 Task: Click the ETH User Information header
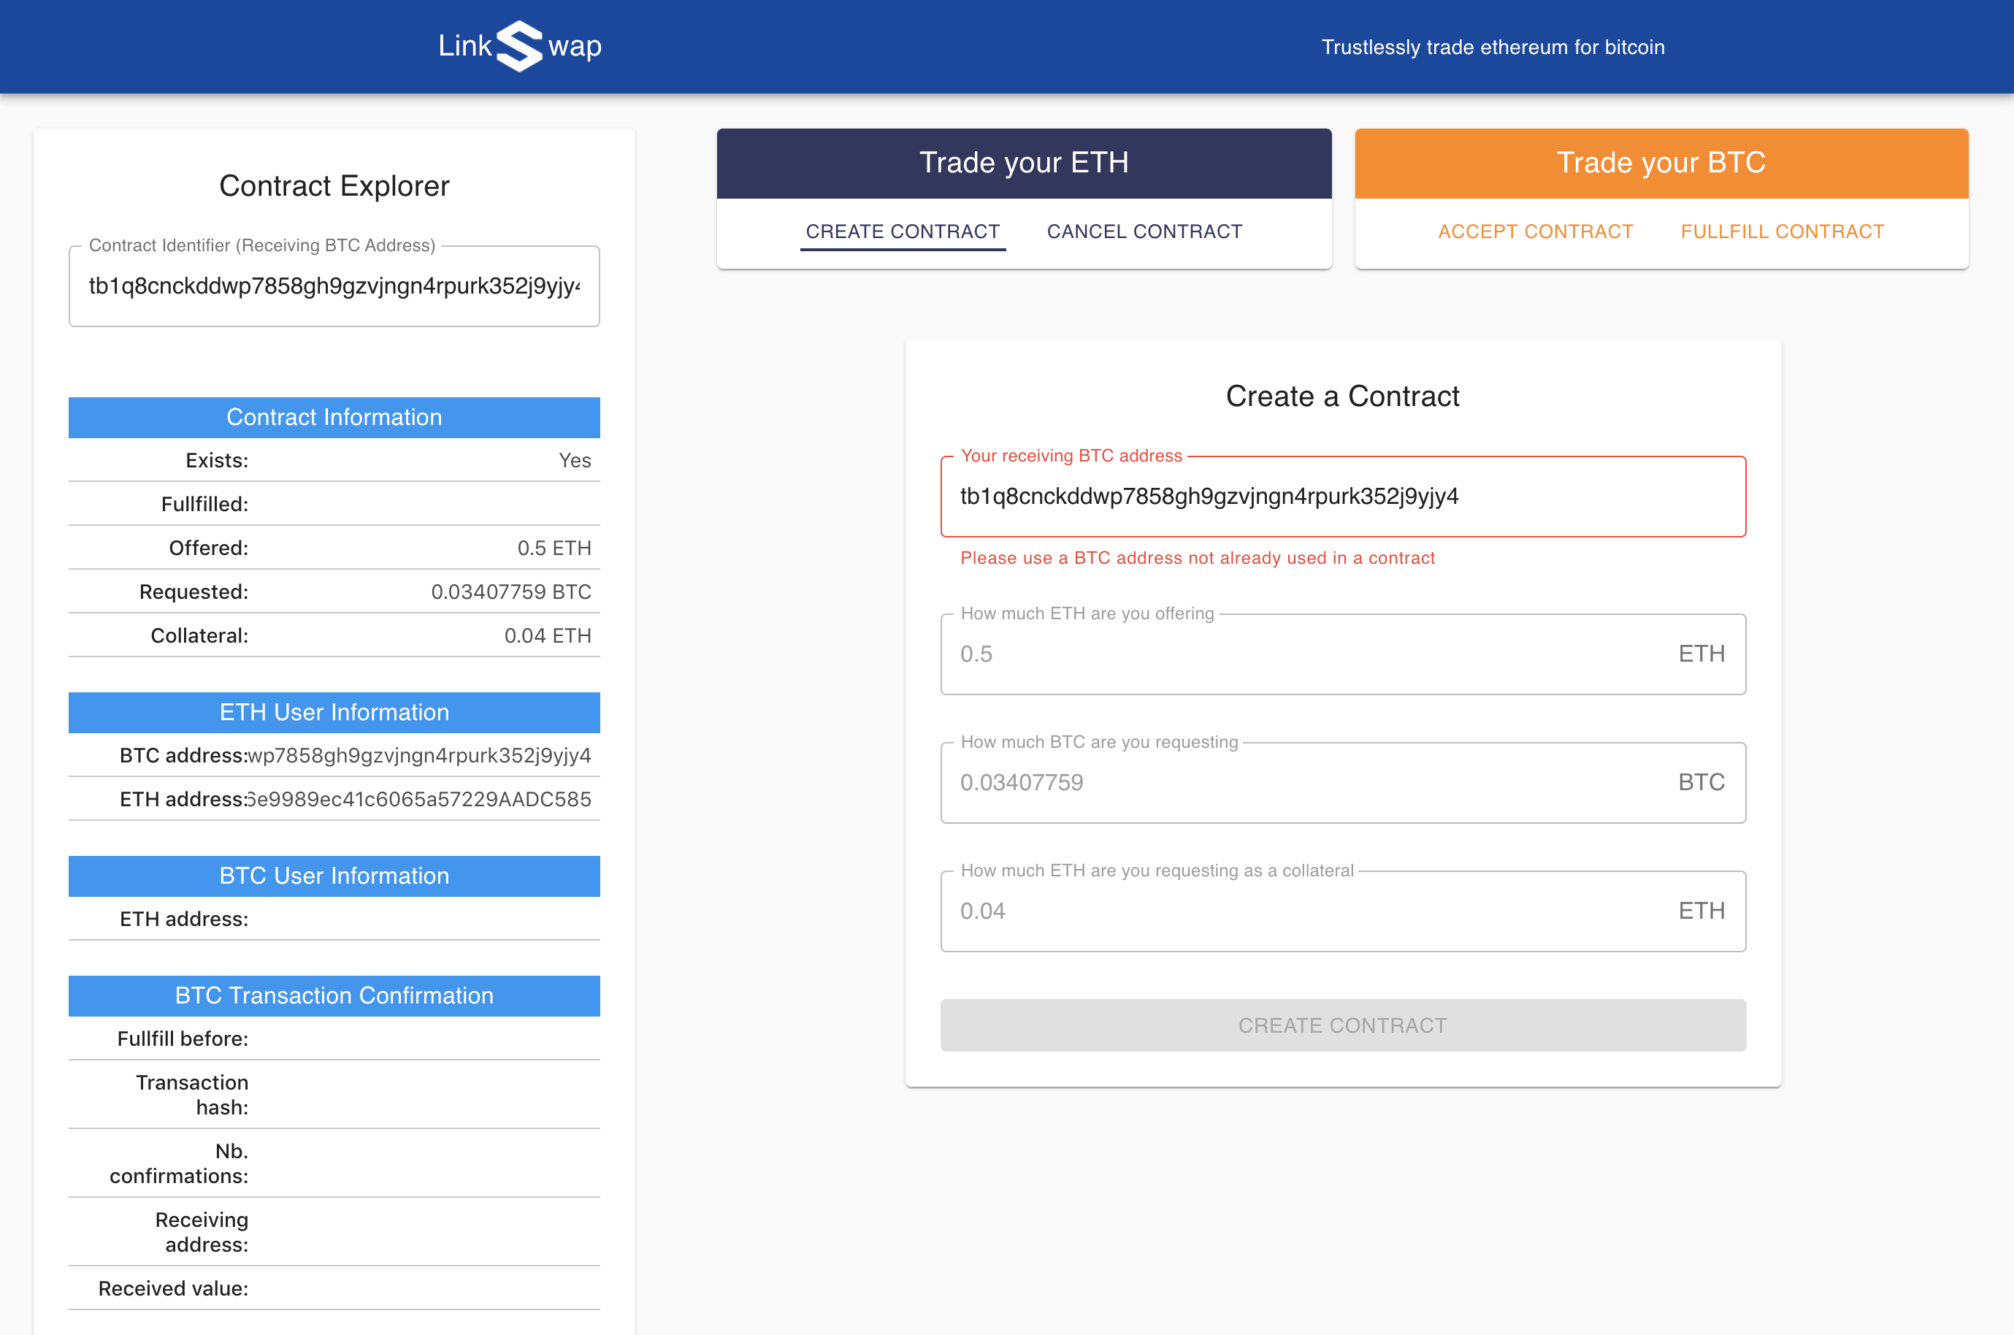click(x=334, y=713)
